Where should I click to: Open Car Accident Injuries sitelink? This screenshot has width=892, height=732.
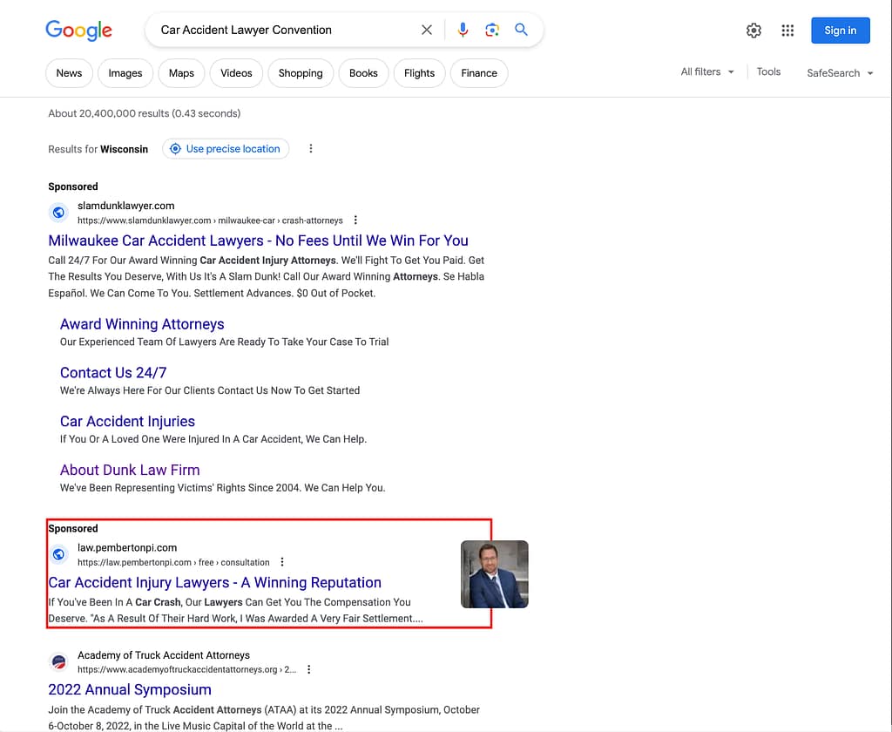[127, 421]
